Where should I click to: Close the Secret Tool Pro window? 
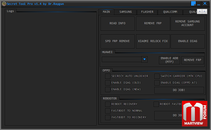(205, 4)
